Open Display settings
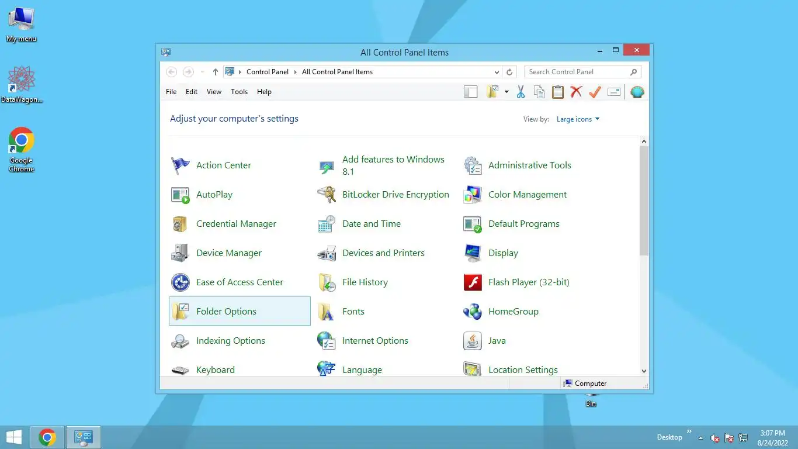798x449 pixels. (x=491, y=253)
